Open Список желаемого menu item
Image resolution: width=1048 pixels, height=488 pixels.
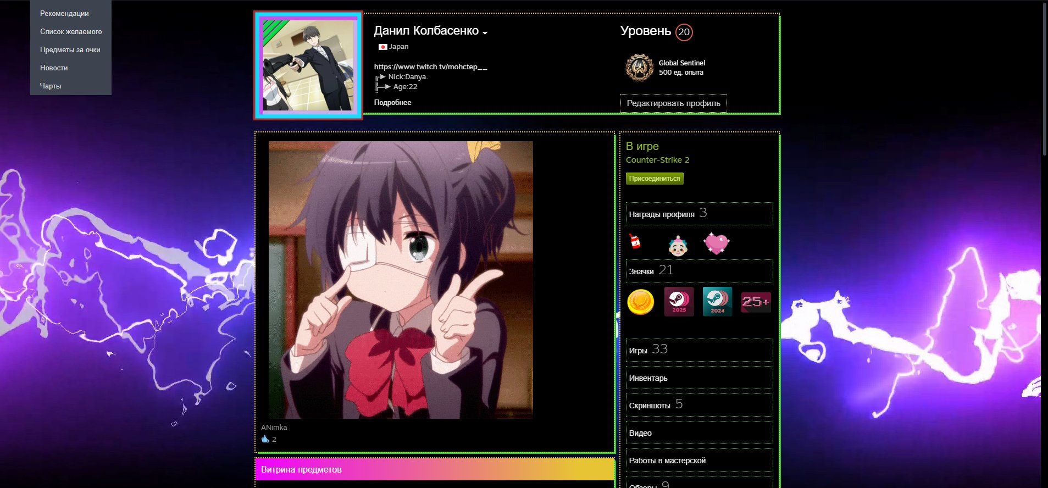click(71, 31)
